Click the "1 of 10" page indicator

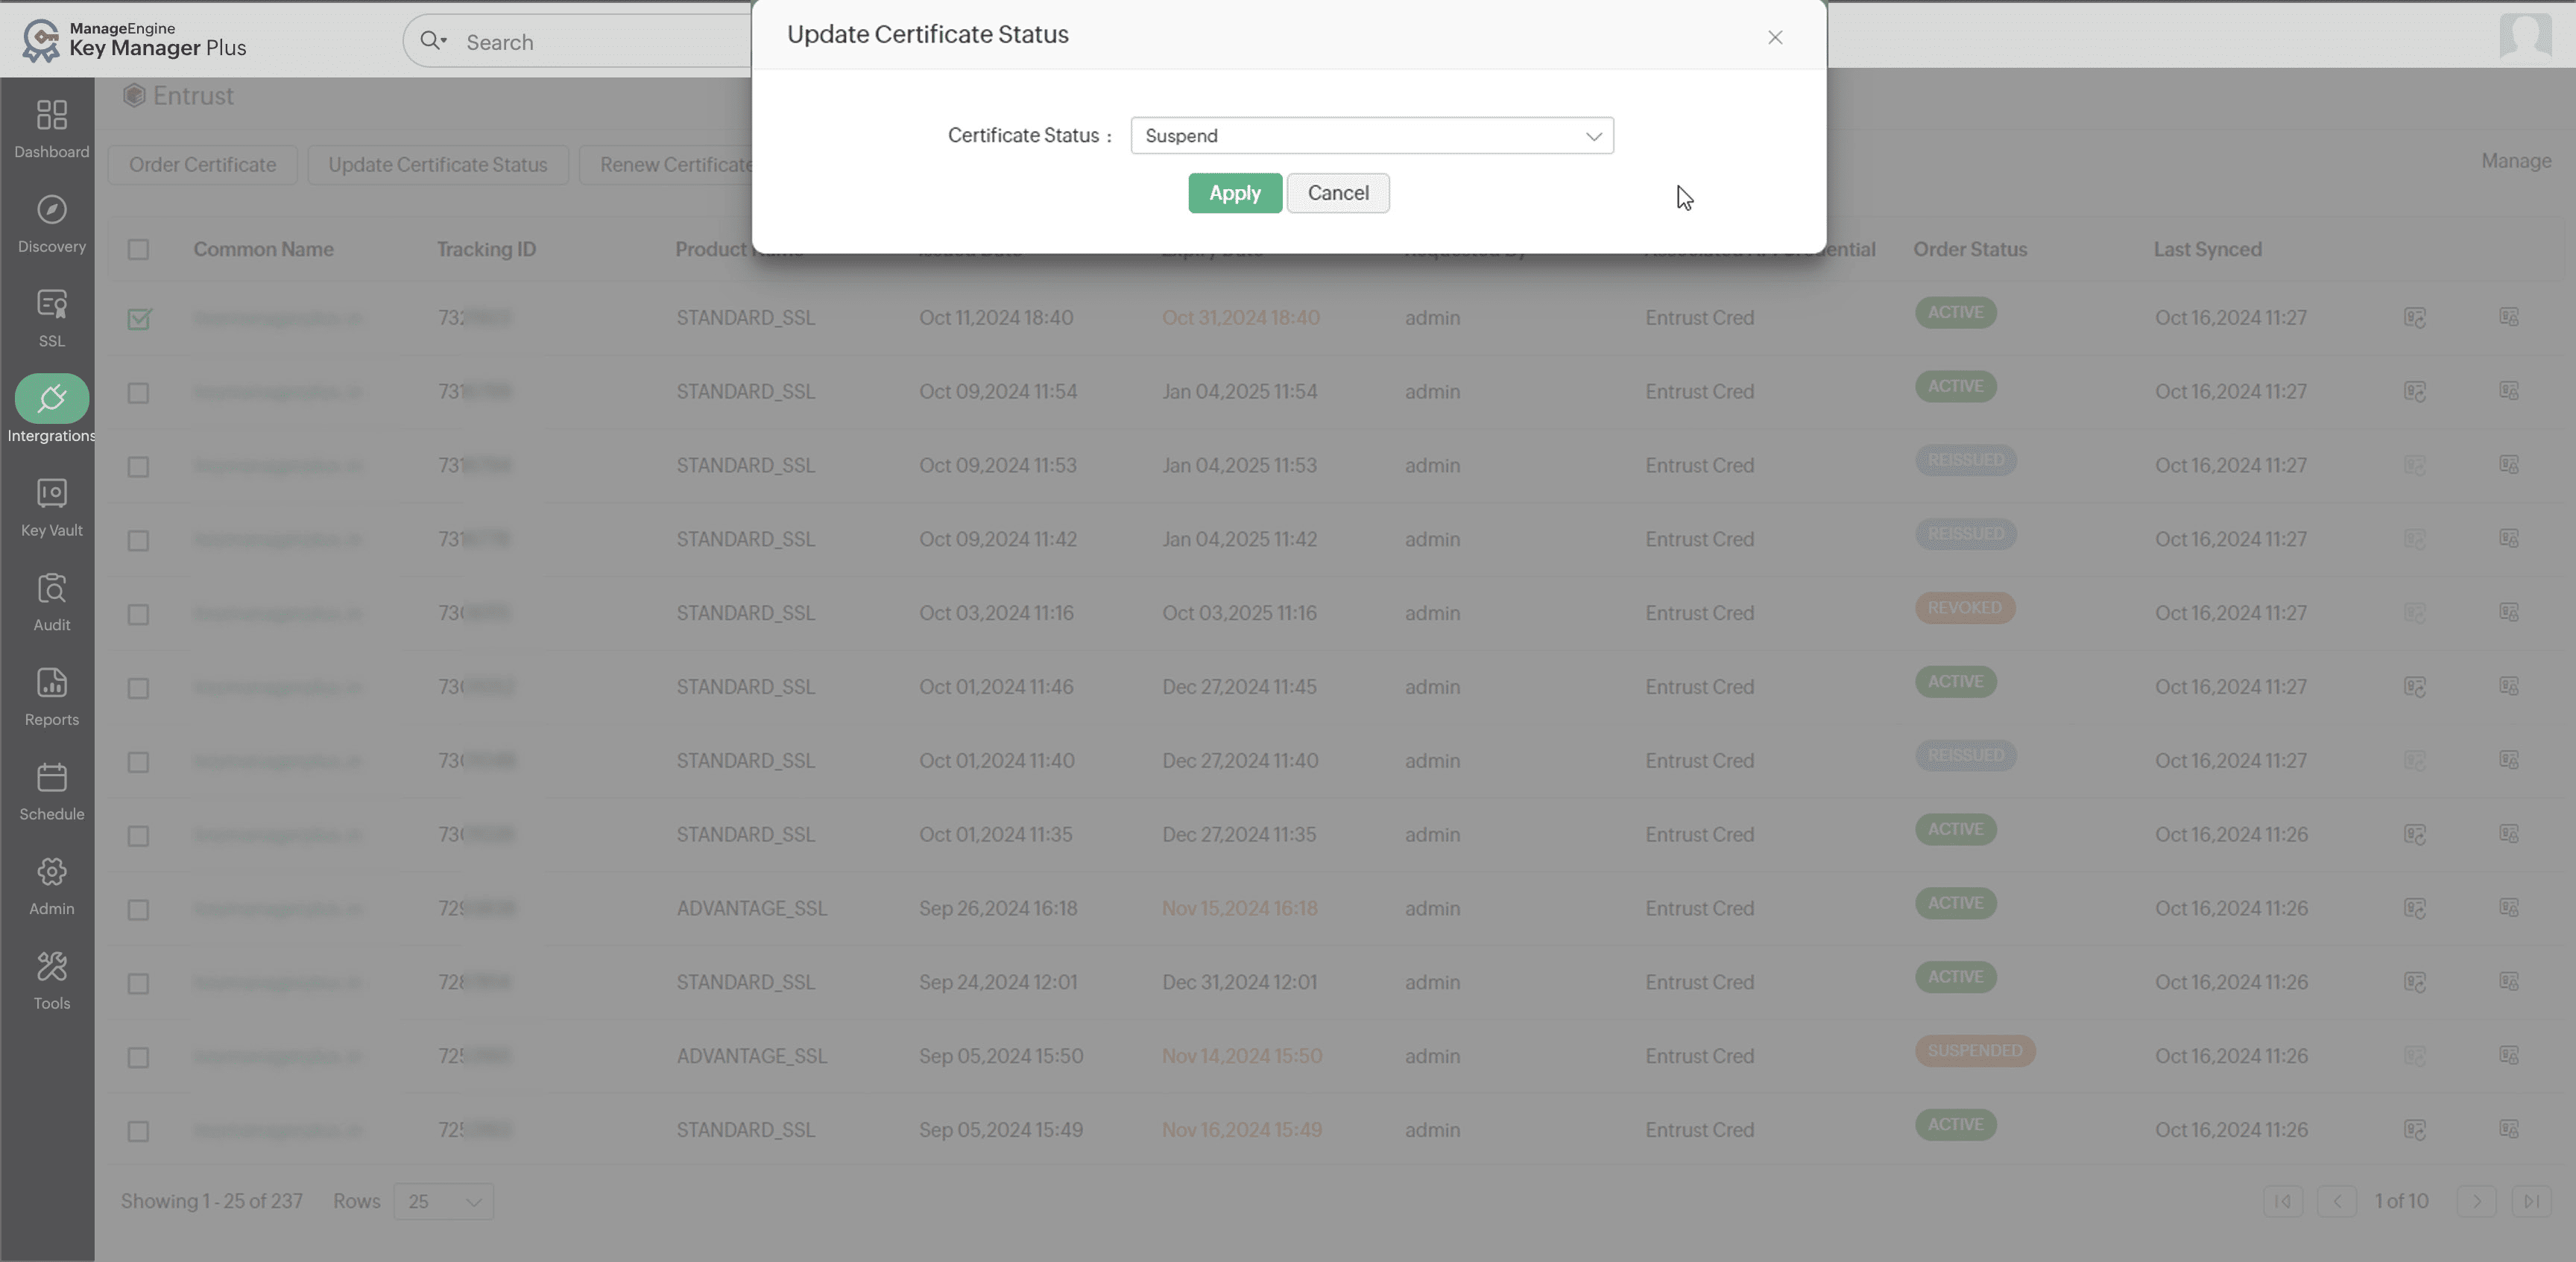point(2401,1201)
